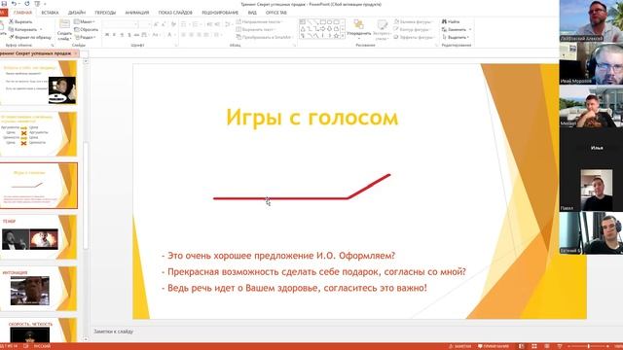Screen dimensions: 623x350
Task: Toggle bold (Ж) formatting
Action: coord(107,35)
